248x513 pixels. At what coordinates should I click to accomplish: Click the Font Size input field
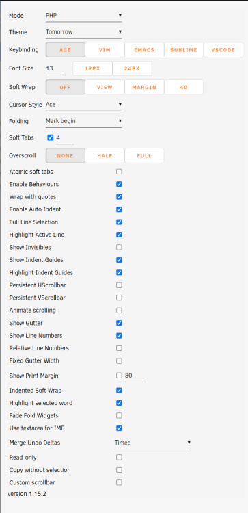tap(55, 68)
